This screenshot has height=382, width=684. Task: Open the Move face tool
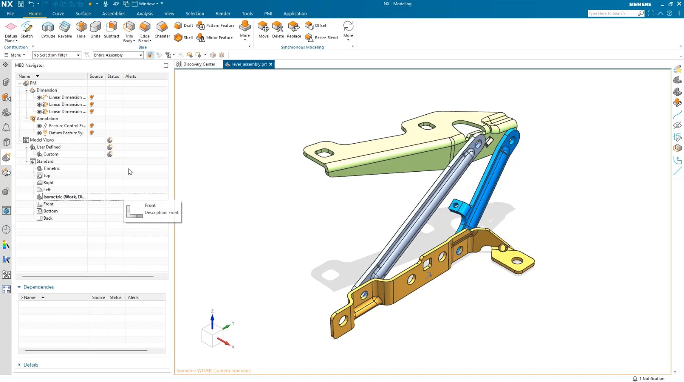[263, 30]
